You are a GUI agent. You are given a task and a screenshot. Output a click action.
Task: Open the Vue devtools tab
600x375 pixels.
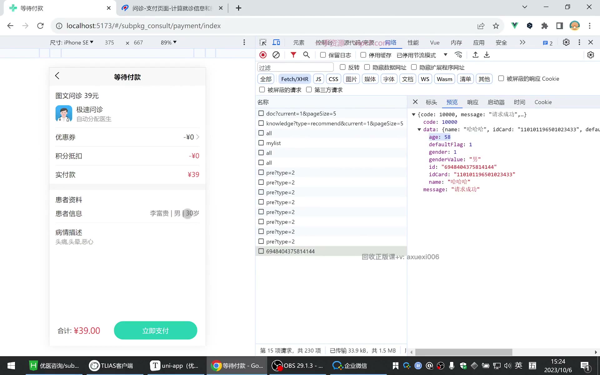(435, 43)
